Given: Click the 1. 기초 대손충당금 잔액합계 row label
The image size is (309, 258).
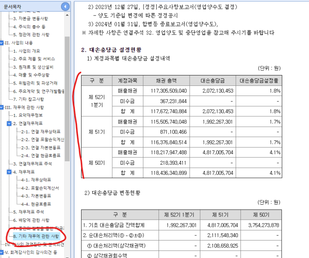Looking at the screenshot, I should point(114,225).
